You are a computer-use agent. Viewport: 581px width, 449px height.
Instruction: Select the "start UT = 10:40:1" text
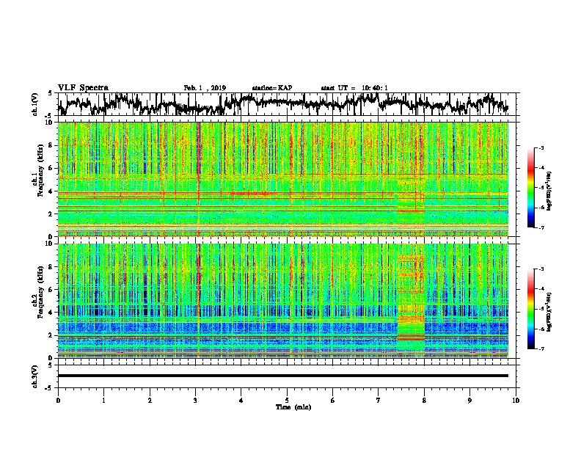click(354, 88)
